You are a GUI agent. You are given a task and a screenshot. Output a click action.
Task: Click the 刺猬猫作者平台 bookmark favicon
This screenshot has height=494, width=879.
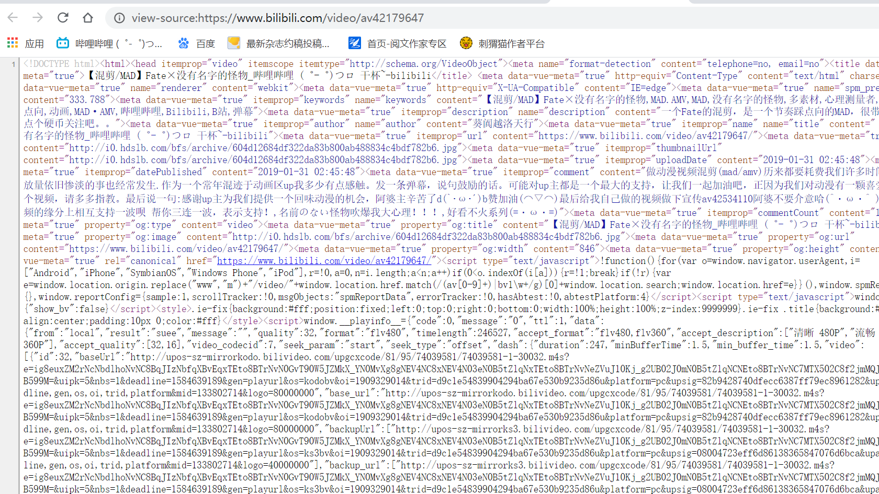tap(466, 43)
